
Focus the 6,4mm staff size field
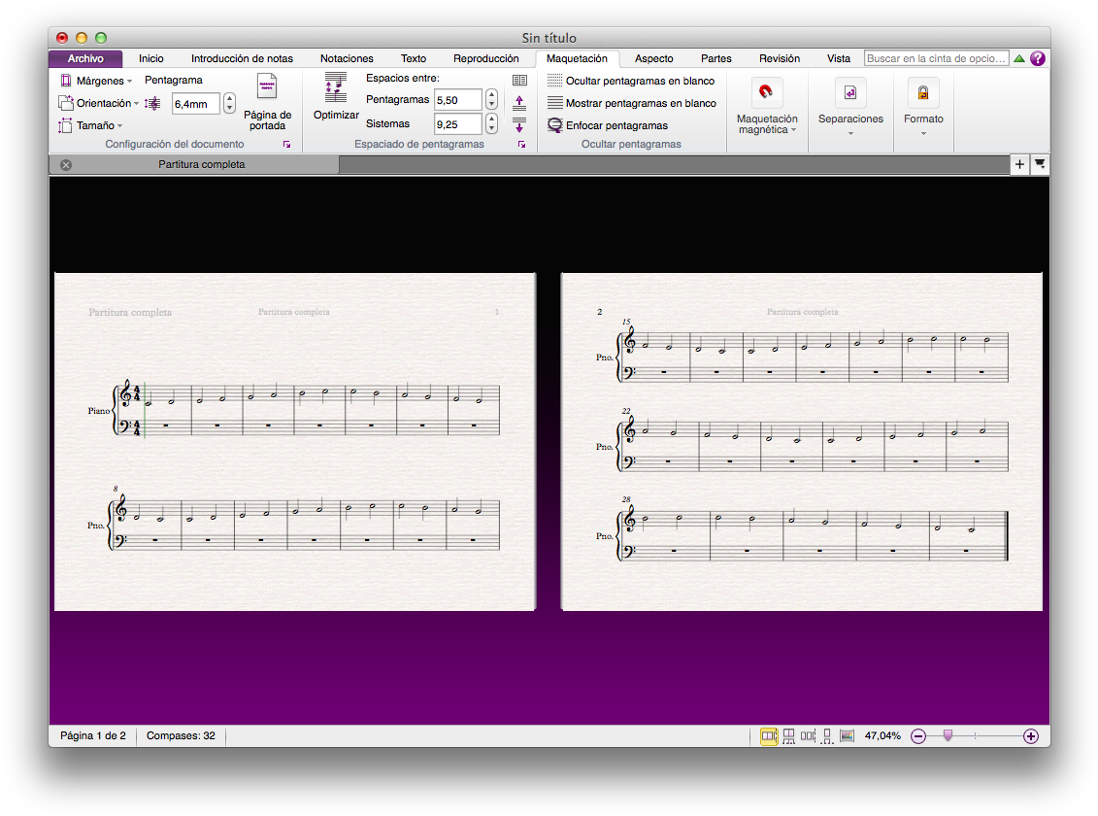(x=196, y=104)
